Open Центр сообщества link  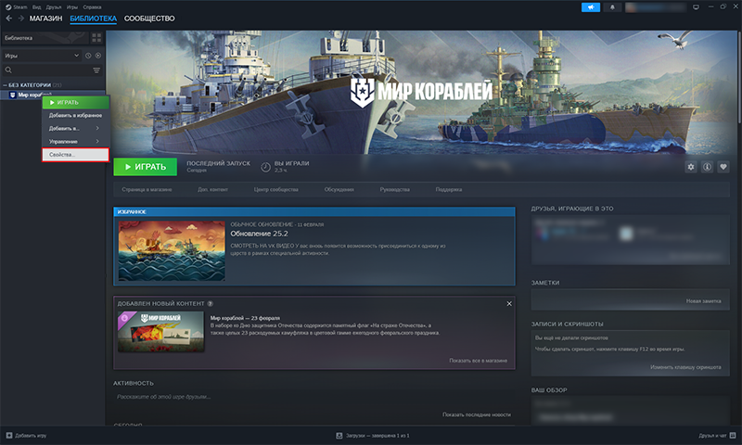click(275, 190)
